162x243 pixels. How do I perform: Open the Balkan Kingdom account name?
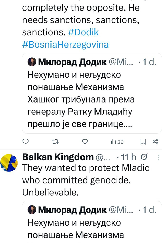(x=58, y=157)
